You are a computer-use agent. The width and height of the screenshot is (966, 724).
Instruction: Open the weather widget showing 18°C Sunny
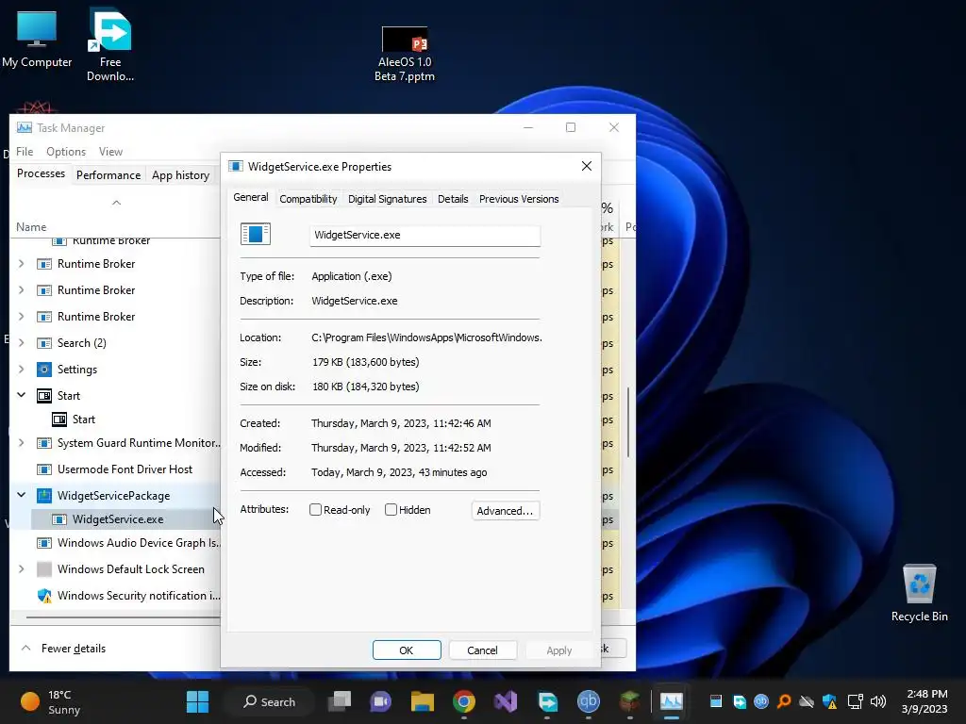[x=51, y=701]
